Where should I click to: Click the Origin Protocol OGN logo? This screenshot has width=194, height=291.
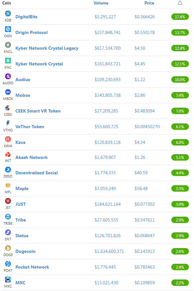pyautogui.click(x=8, y=29)
